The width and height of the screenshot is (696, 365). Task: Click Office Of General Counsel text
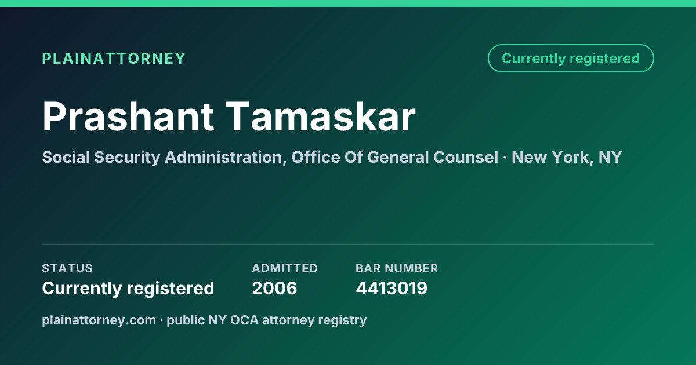[394, 157]
